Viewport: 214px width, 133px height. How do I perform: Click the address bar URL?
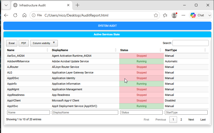point(76,15)
